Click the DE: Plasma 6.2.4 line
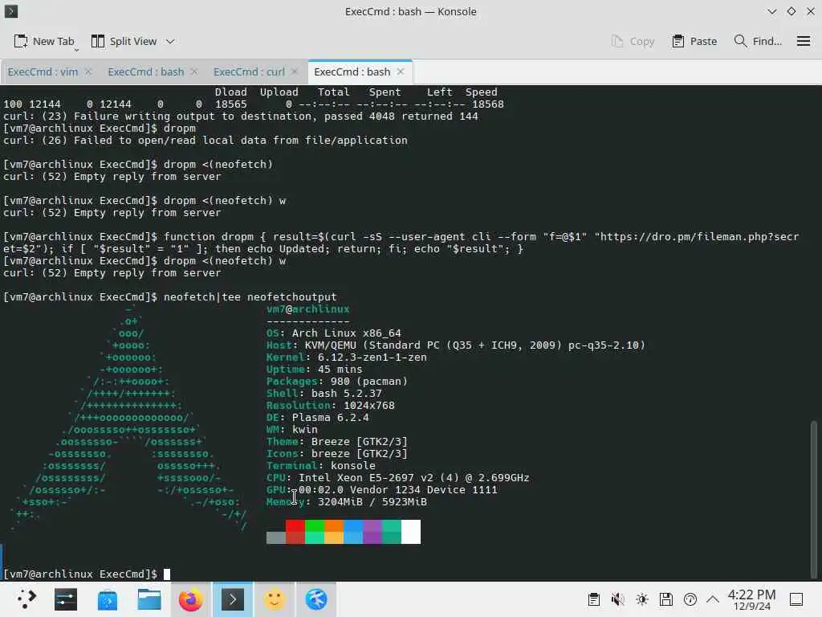The height and width of the screenshot is (617, 822). pyautogui.click(x=318, y=418)
